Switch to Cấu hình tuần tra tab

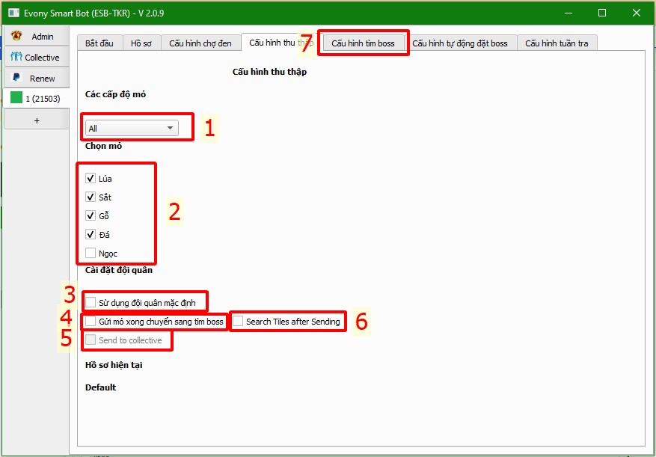pos(556,43)
